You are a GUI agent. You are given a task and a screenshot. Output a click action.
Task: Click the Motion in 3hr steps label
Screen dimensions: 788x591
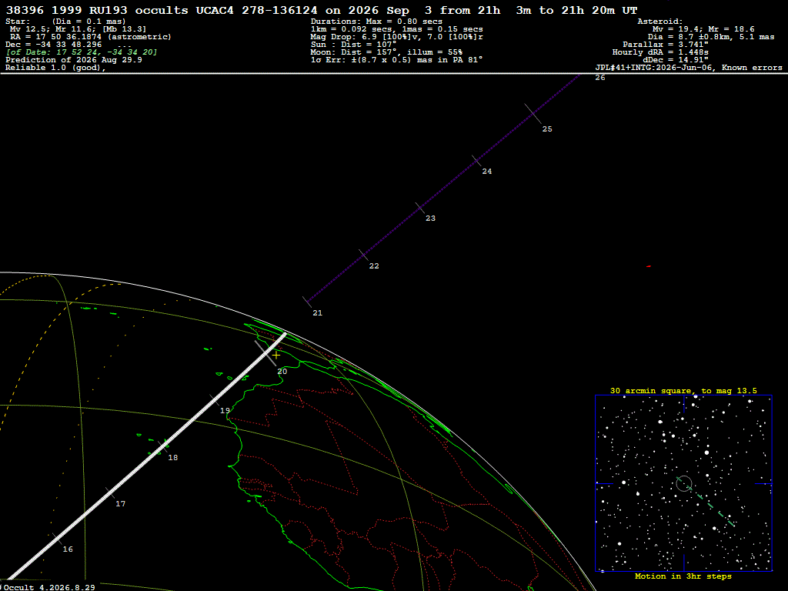coord(683,576)
